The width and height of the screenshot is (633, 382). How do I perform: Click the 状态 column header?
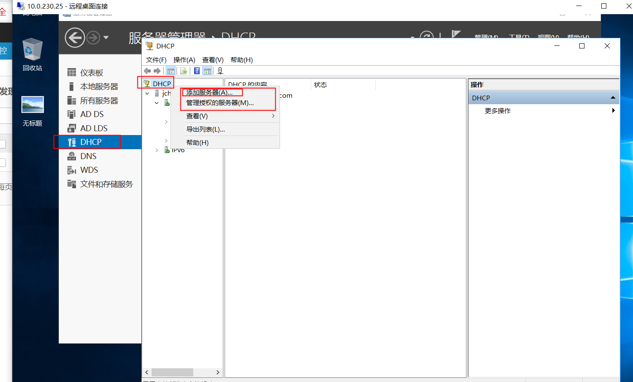click(343, 84)
